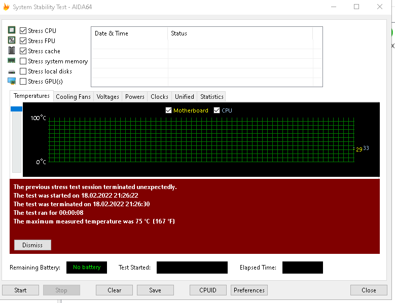Open the Voltages tab
Screen dimensions: 395x303
tap(107, 97)
